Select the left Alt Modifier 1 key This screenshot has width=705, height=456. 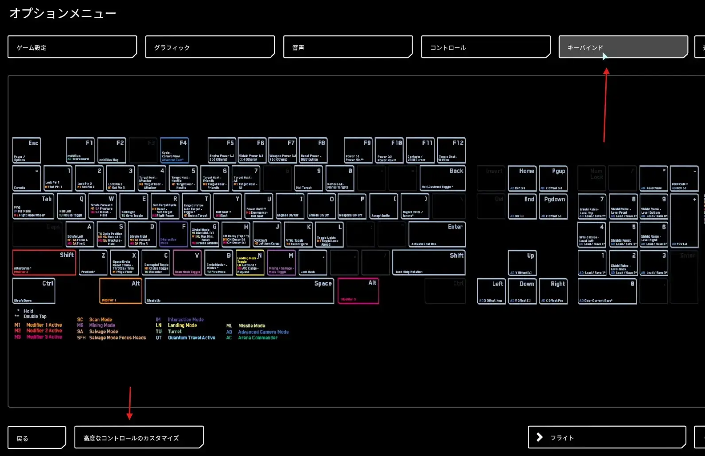tap(121, 291)
